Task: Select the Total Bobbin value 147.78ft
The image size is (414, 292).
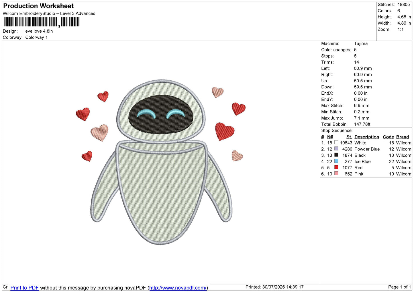Action: point(362,124)
